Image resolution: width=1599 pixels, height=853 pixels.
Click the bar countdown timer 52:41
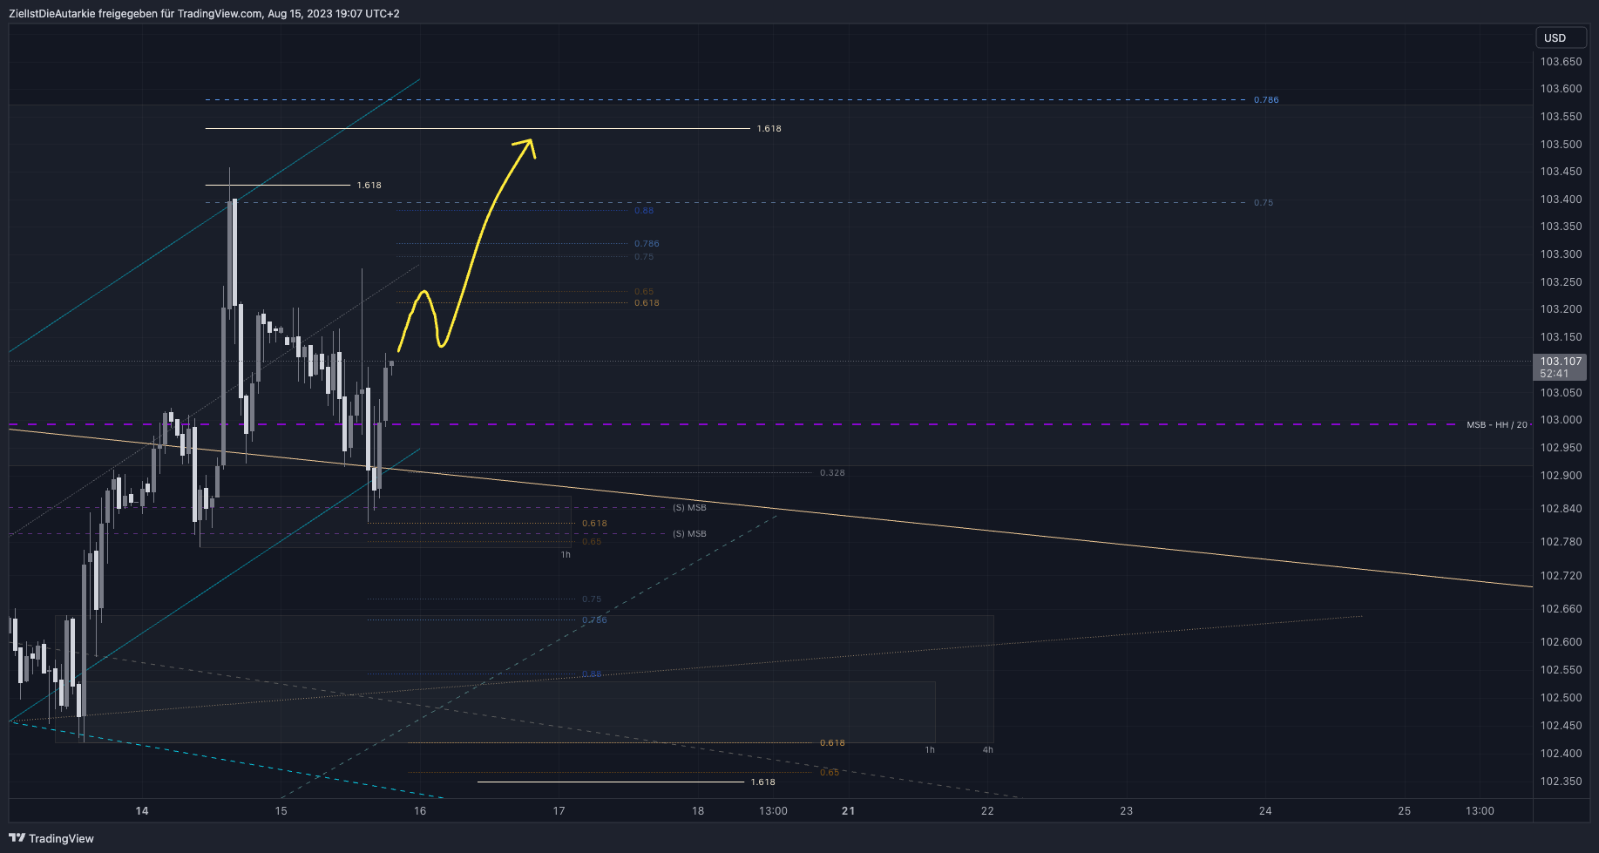point(1554,374)
